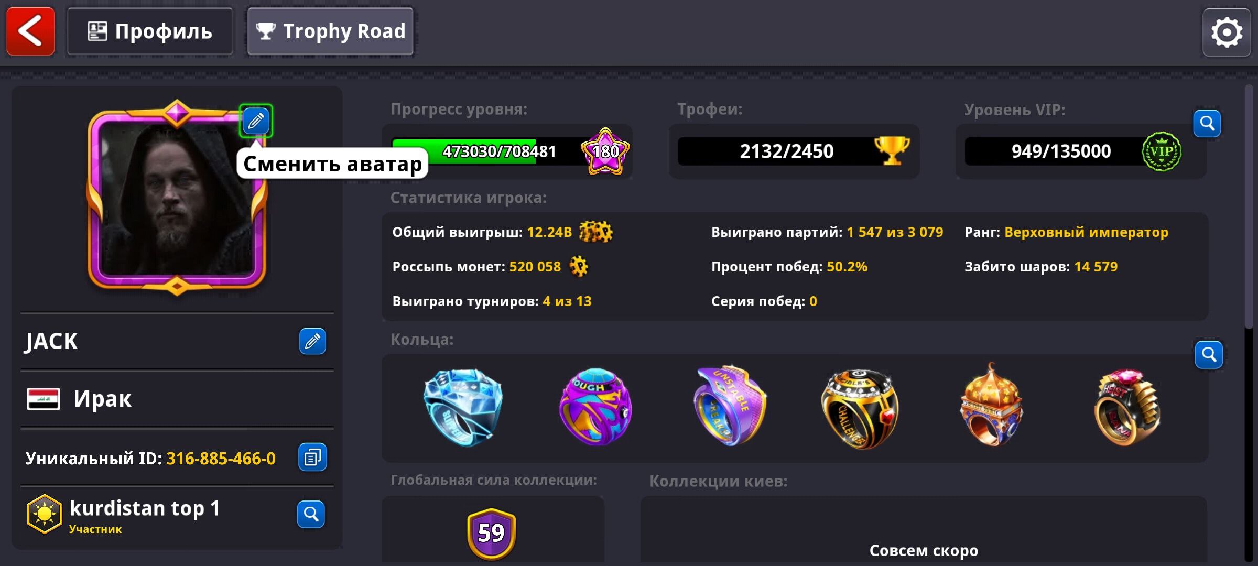This screenshot has width=1258, height=566.
Task: Open the settings gear icon
Action: point(1227,32)
